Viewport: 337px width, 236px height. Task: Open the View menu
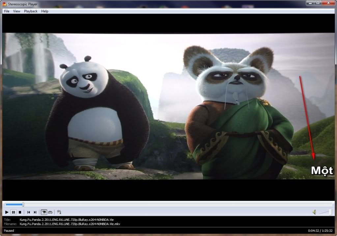pyautogui.click(x=16, y=11)
